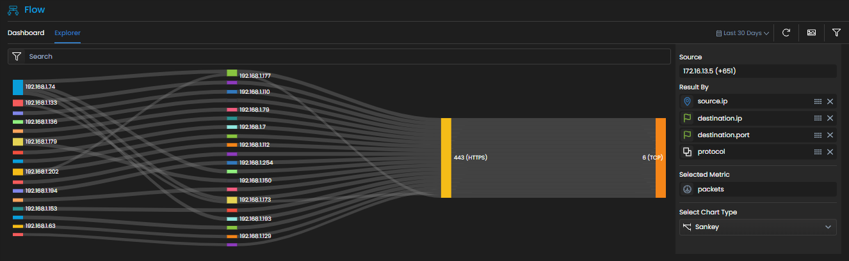849x261 pixels.
Task: Click the refresh icon in the toolbar
Action: pyautogui.click(x=786, y=33)
